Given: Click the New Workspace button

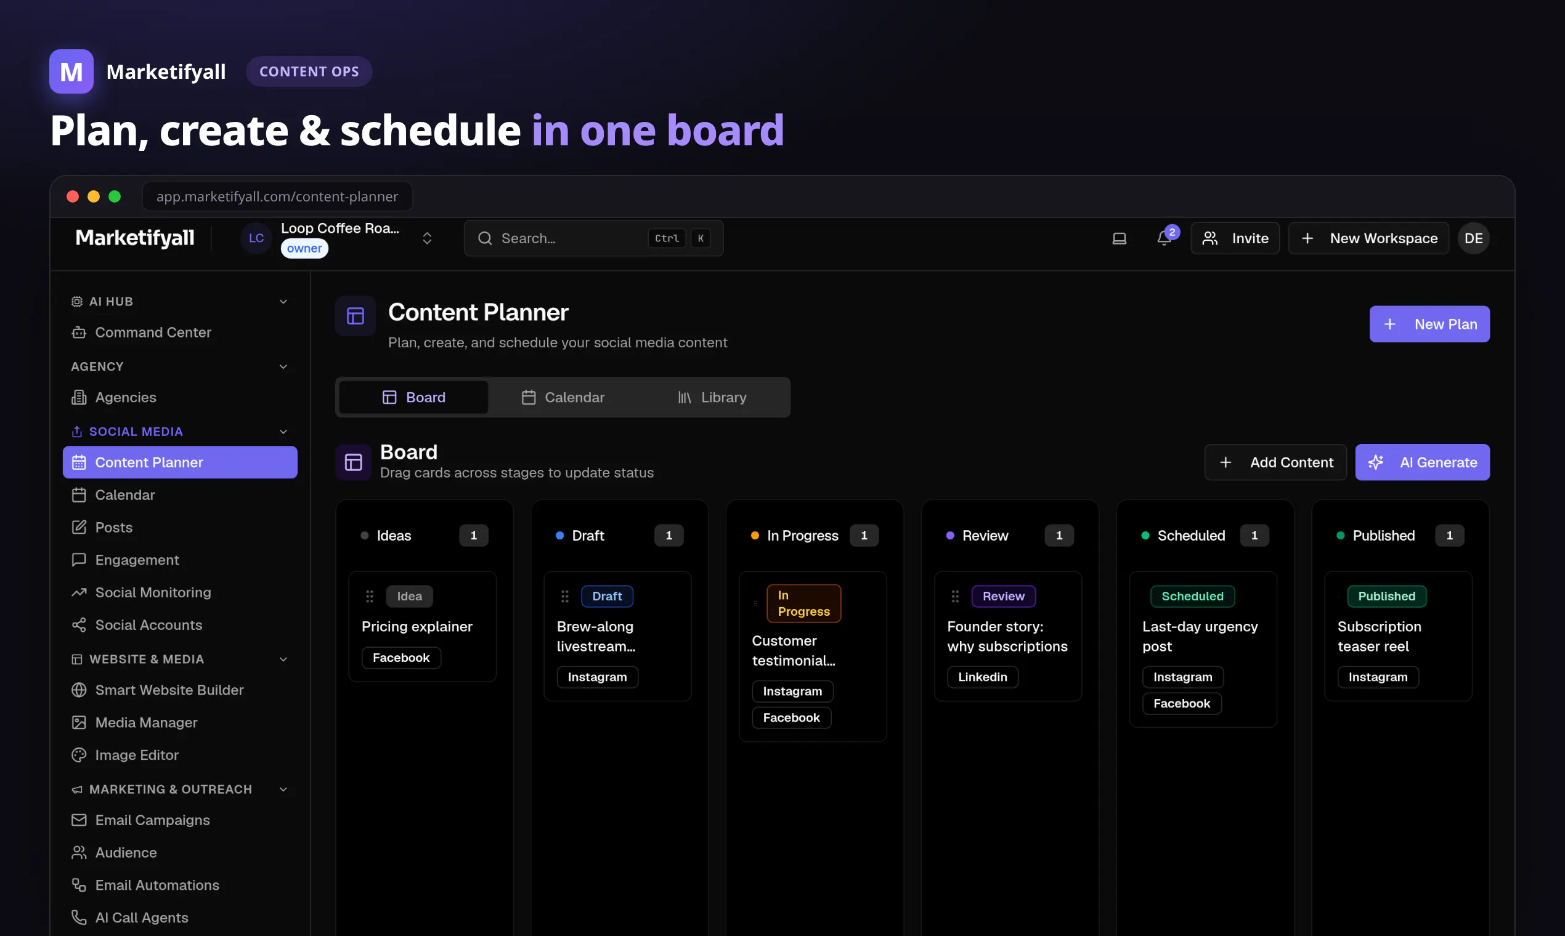Looking at the screenshot, I should click(1368, 238).
